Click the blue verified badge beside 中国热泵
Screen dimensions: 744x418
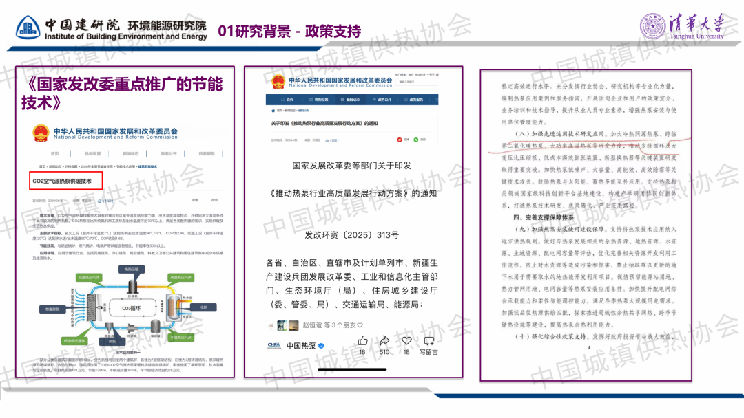pos(321,345)
